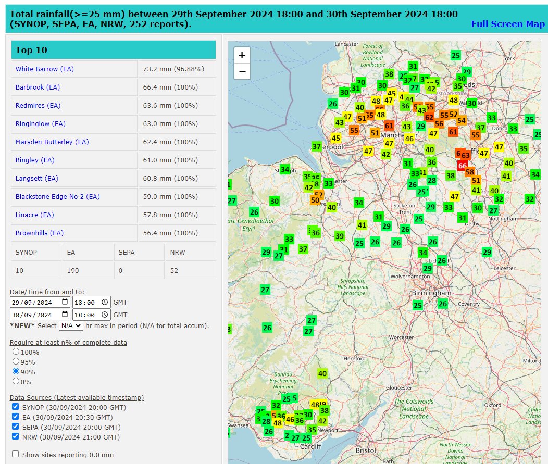Open the Full Screen Map link
The width and height of the screenshot is (548, 464).
(x=508, y=24)
